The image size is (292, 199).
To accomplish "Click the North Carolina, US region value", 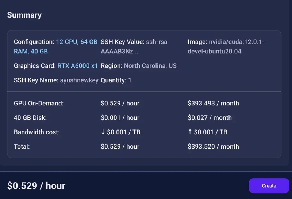I will coord(150,66).
